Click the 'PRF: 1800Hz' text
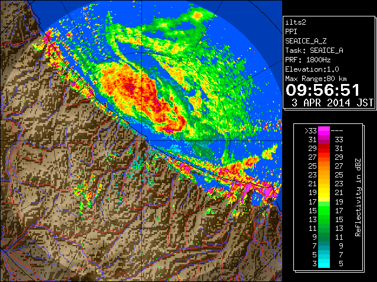The height and width of the screenshot is (282, 377). coord(307,60)
